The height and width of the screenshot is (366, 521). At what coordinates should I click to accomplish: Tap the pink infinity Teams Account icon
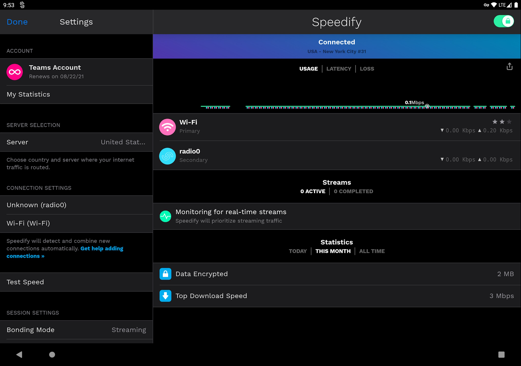coord(15,72)
